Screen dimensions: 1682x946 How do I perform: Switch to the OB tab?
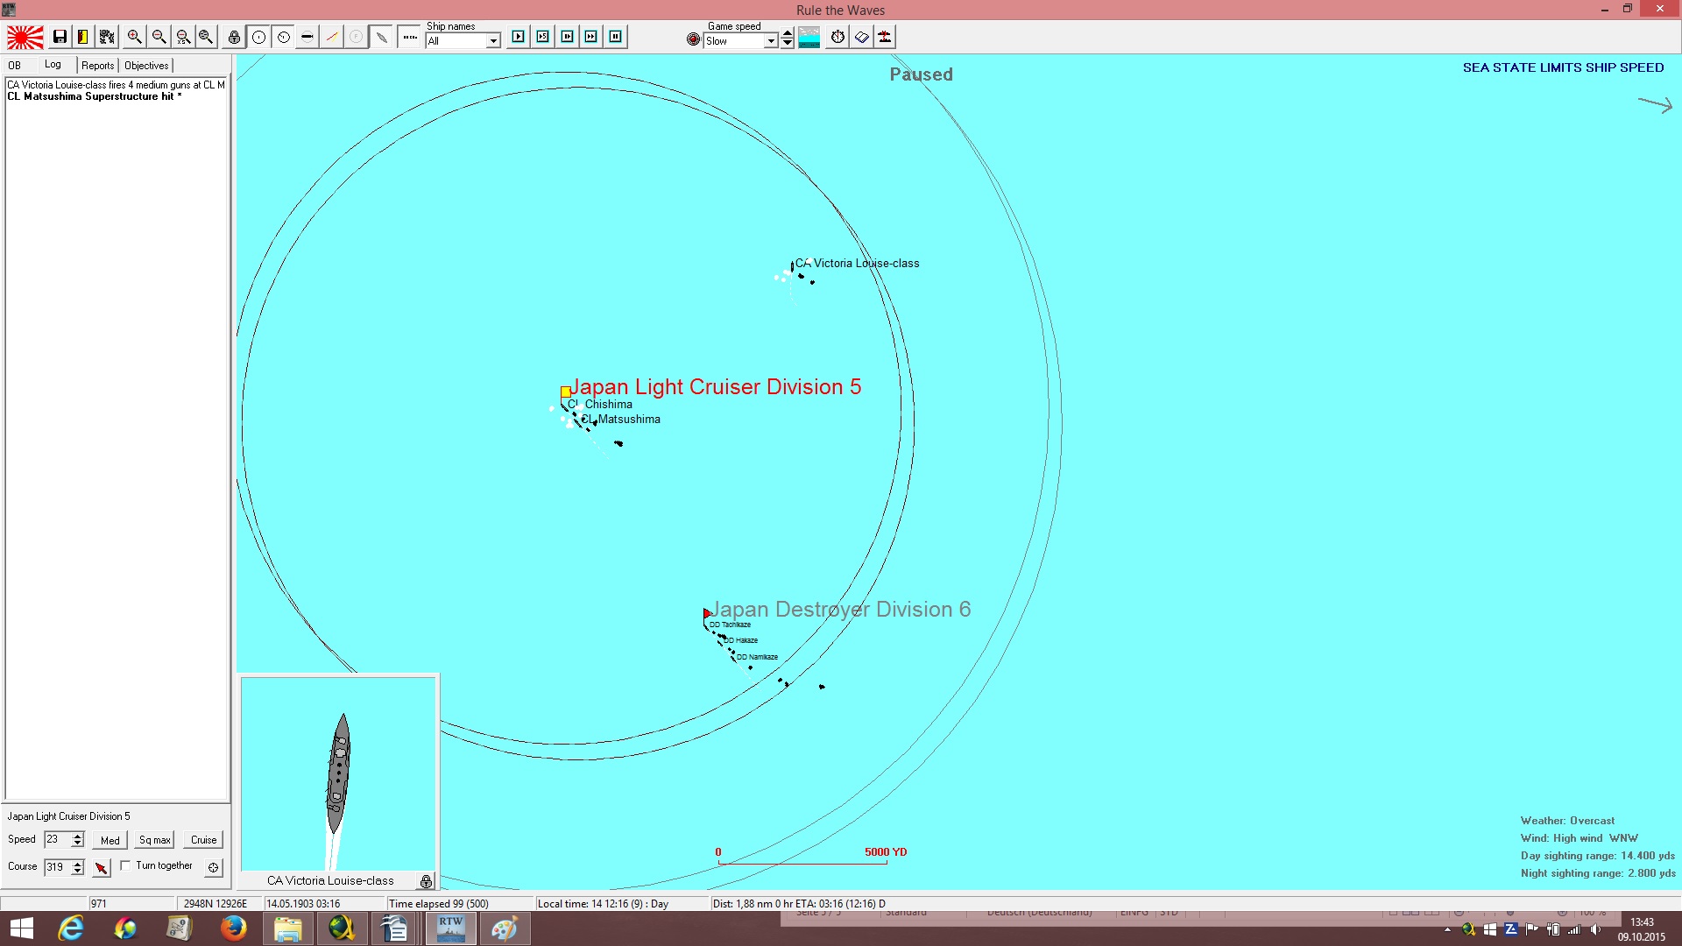point(15,66)
